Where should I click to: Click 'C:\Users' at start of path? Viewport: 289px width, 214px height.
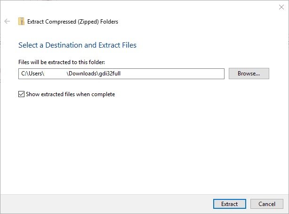32,74
